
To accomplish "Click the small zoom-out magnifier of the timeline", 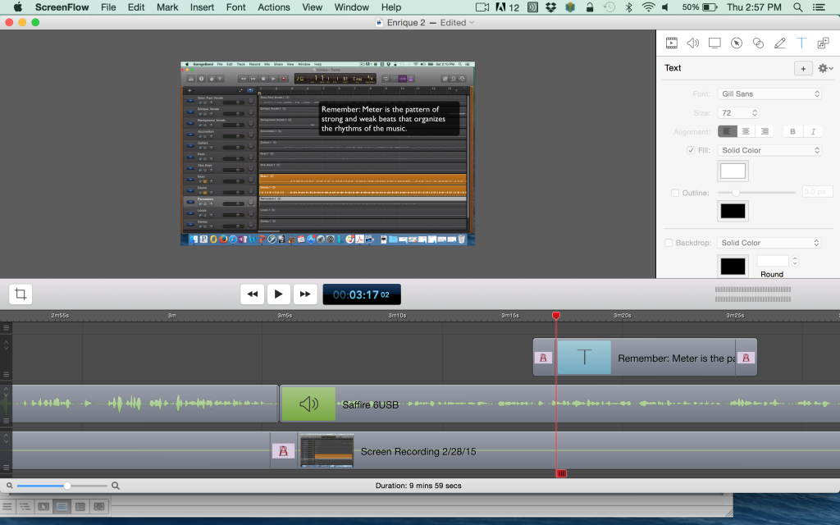I will 10,486.
